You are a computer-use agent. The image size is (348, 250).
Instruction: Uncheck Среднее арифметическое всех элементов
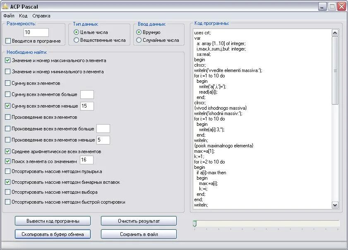coord(7,151)
